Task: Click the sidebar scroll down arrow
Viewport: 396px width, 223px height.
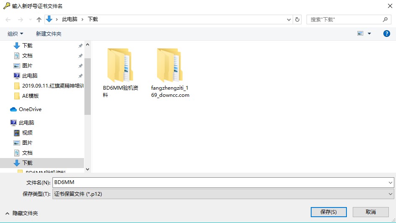Action: click(87, 169)
